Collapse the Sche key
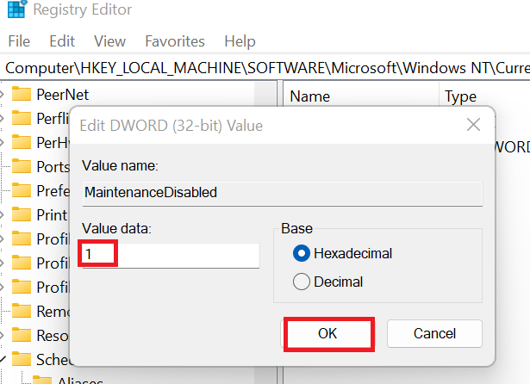The height and width of the screenshot is (384, 530). 3,359
